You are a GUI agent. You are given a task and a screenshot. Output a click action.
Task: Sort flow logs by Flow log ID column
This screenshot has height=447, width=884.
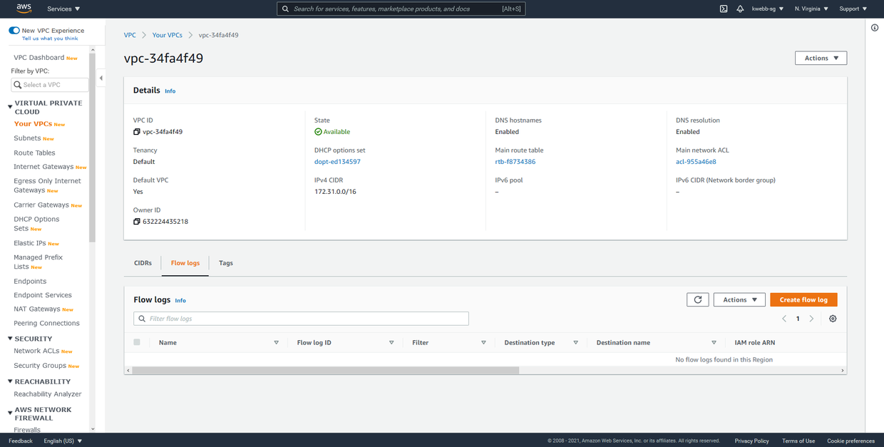391,343
